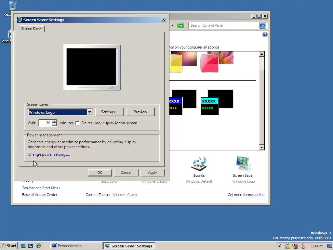Click the Preview button

140,112
